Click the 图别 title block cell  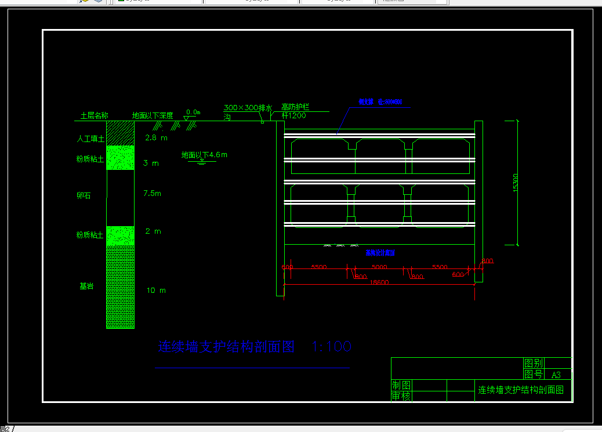point(534,363)
